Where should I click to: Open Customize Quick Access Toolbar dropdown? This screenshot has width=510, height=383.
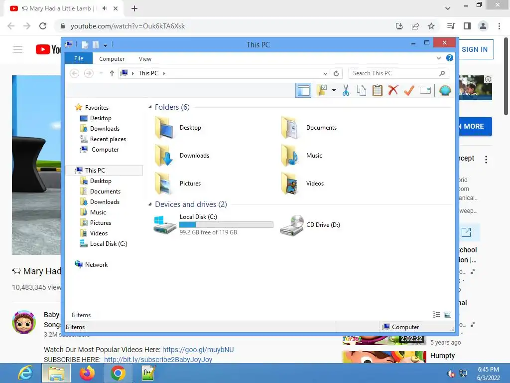106,45
